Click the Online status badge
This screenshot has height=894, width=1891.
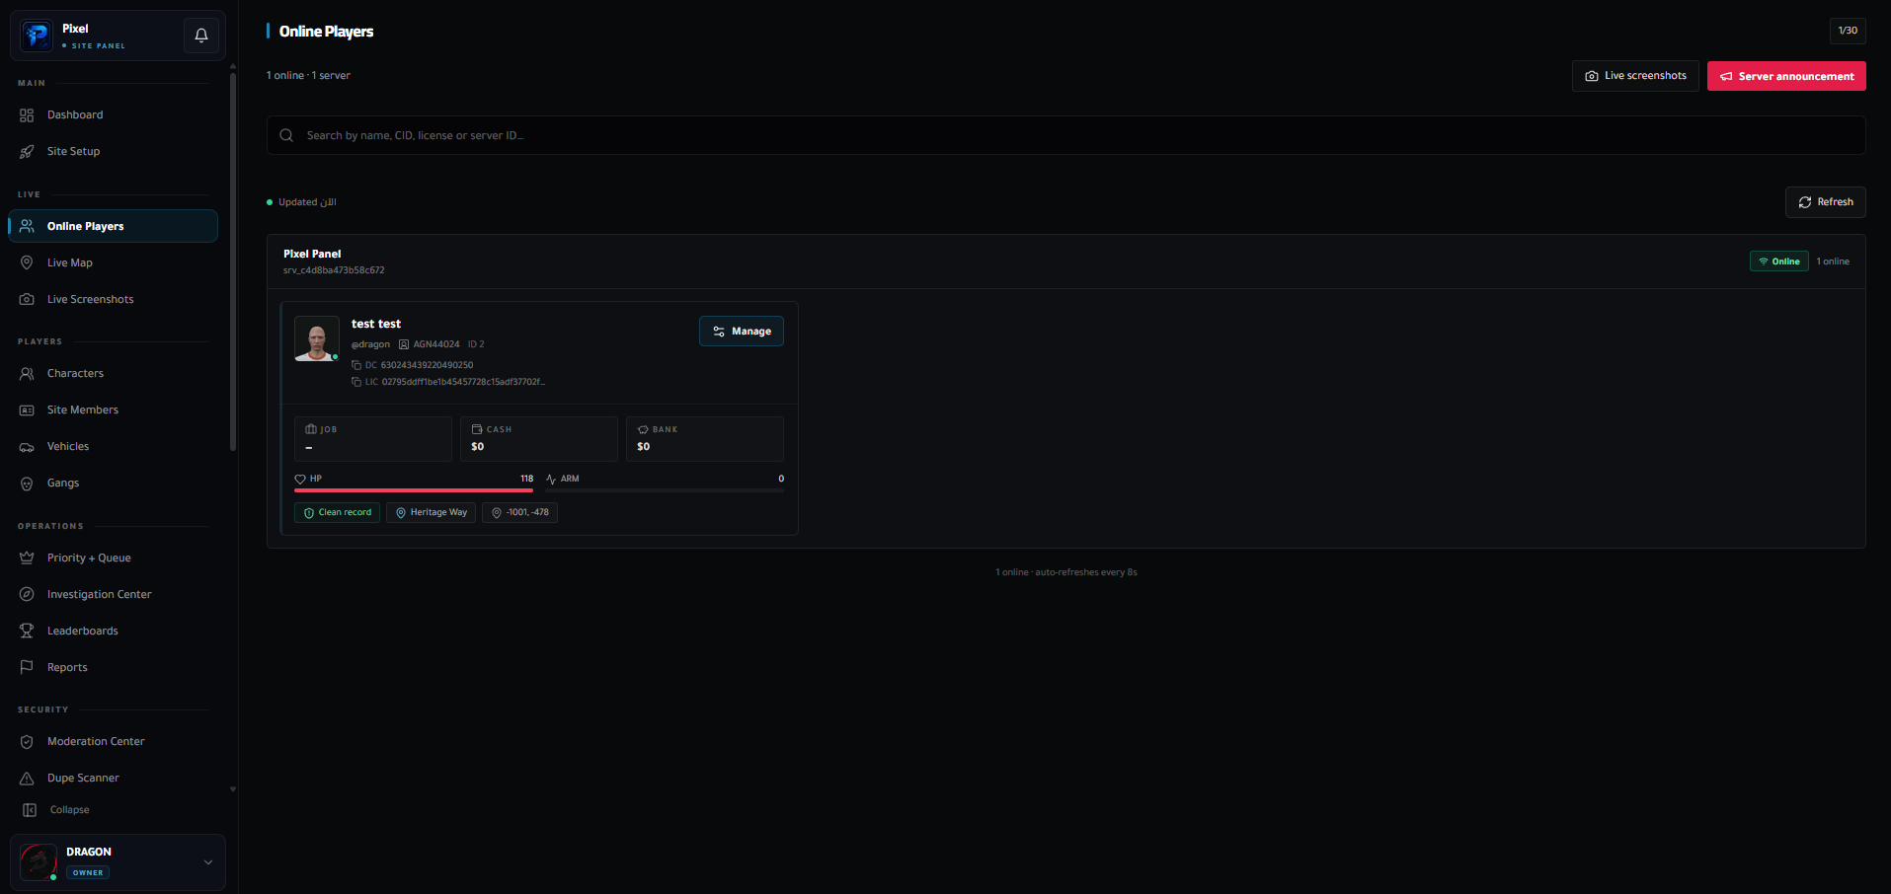[x=1778, y=261]
